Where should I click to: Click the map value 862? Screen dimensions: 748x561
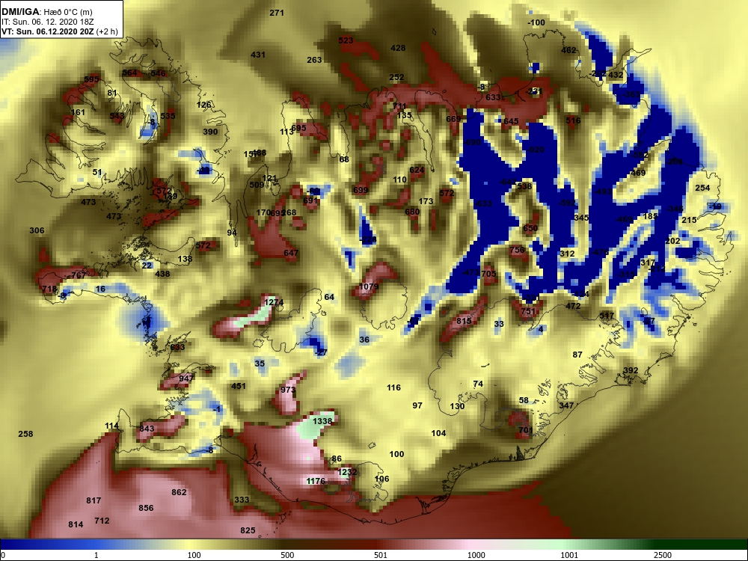pos(179,492)
